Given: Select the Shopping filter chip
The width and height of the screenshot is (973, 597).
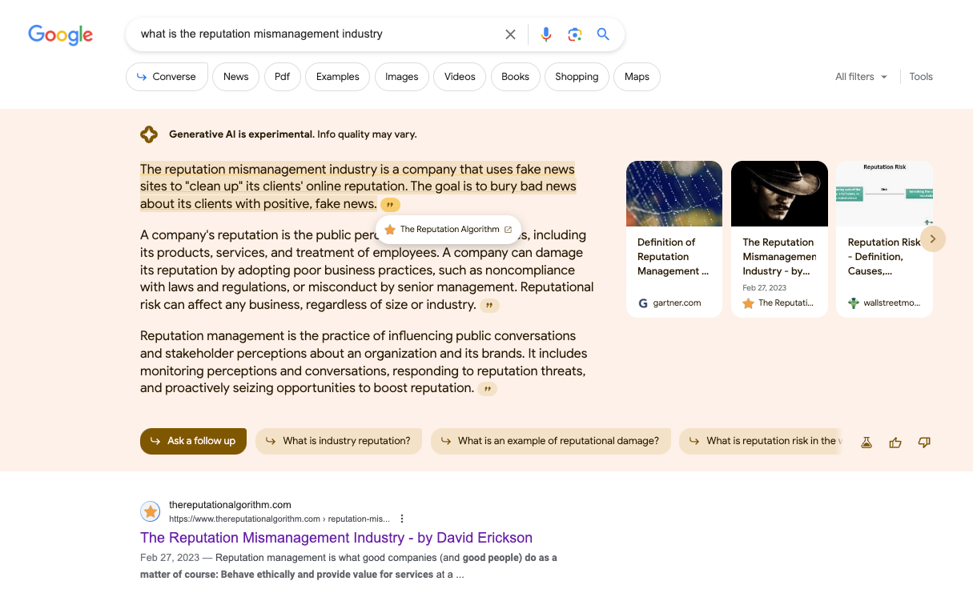Looking at the screenshot, I should (x=577, y=77).
